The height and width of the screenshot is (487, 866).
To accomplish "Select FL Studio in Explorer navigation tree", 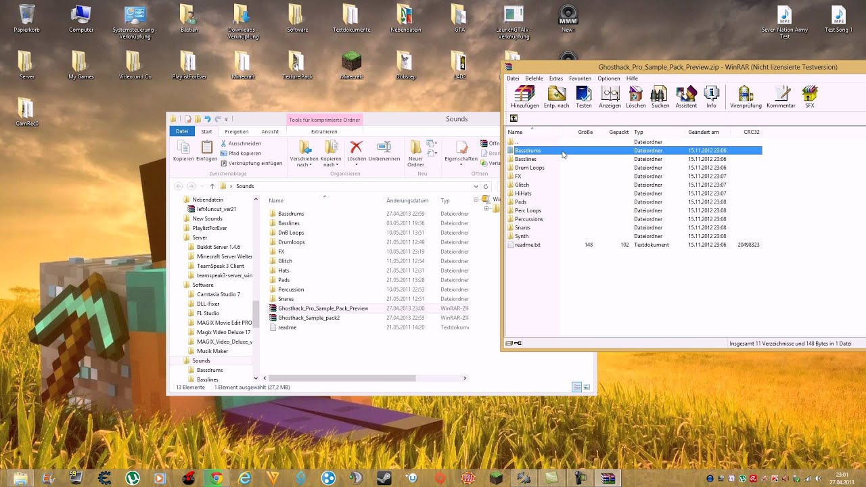I will [208, 313].
